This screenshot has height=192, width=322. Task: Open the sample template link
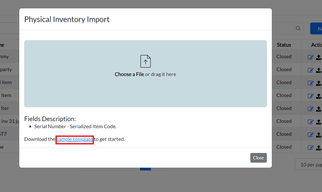75,139
